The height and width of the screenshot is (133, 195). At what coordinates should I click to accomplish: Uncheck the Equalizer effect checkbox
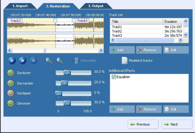[x=114, y=77]
